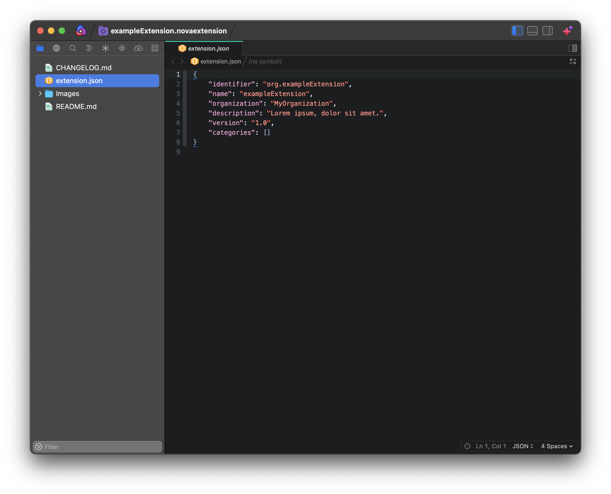Click the Ln 1, Col 1 indicator
611x494 pixels.
coord(491,446)
